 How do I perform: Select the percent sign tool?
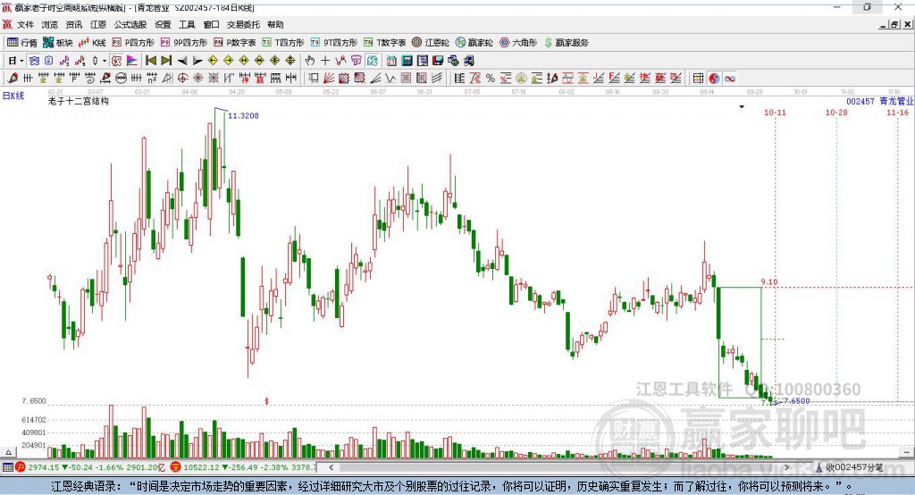tap(491, 78)
